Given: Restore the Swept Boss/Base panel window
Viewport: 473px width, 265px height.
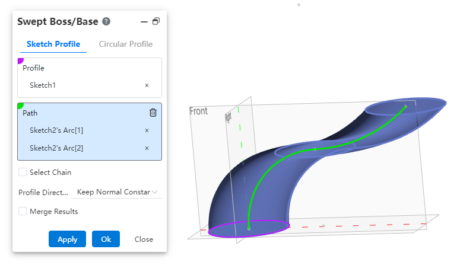Looking at the screenshot, I should (x=156, y=21).
